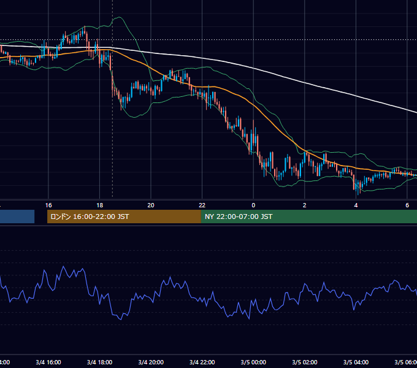417x368 pixels.
Task: Select the NY 22:00-07:00 JST session bar
Action: (308, 217)
